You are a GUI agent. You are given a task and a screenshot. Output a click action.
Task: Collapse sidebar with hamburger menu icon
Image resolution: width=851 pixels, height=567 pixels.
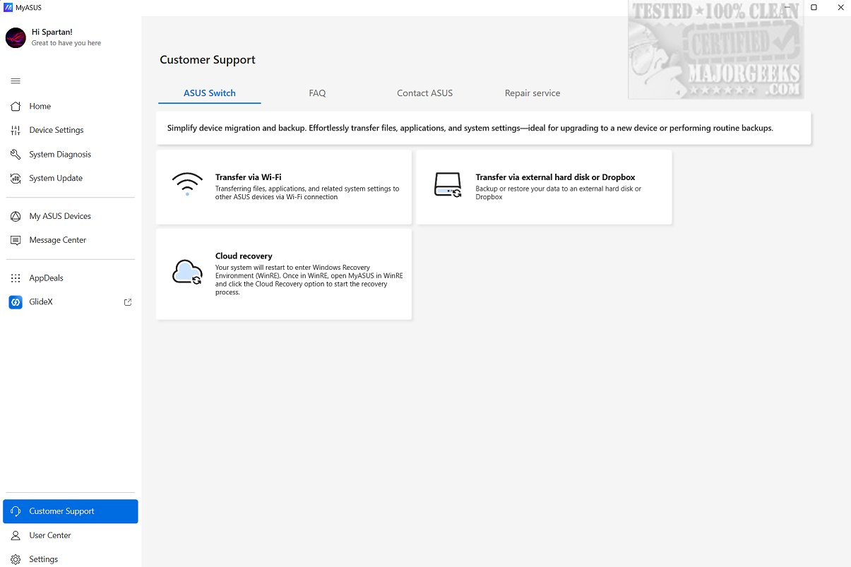(x=16, y=81)
